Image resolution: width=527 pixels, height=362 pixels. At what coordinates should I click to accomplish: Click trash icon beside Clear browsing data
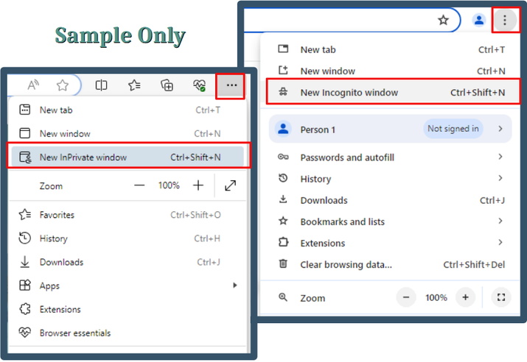pos(283,263)
